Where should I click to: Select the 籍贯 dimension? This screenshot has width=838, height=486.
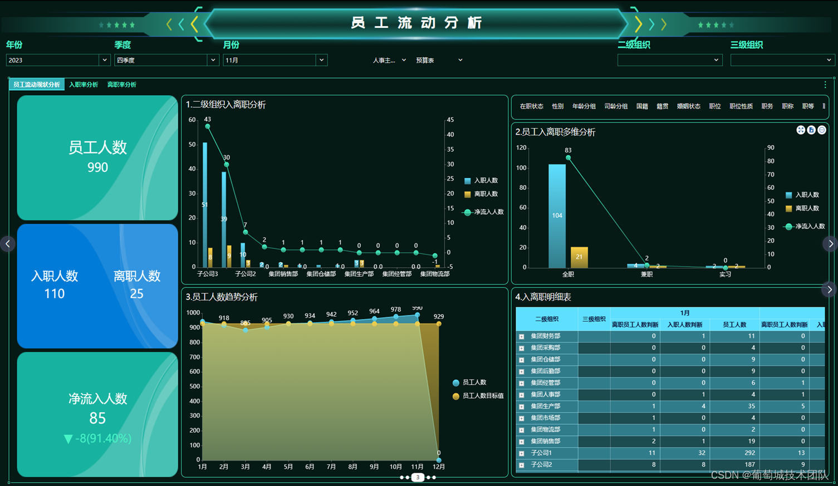pos(663,106)
